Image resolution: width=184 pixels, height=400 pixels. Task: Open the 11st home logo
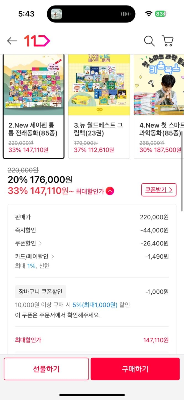37,41
